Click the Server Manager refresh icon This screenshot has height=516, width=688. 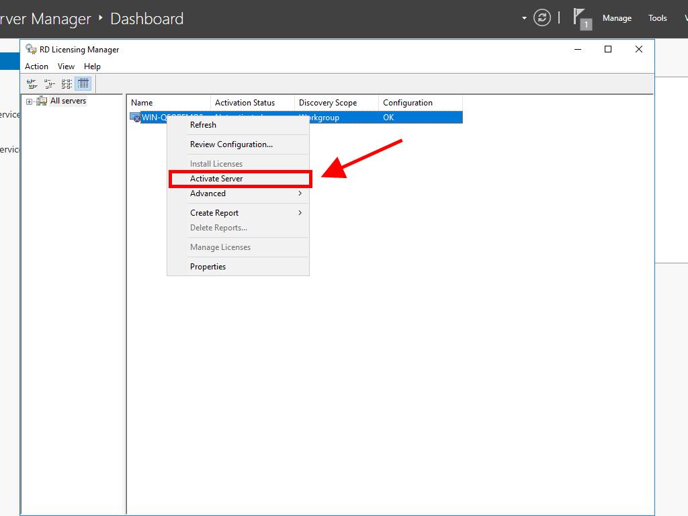coord(542,18)
